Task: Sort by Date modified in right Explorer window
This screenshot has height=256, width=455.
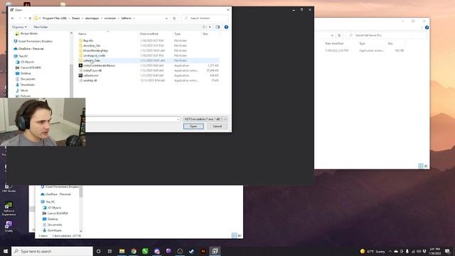Action: tap(334, 43)
